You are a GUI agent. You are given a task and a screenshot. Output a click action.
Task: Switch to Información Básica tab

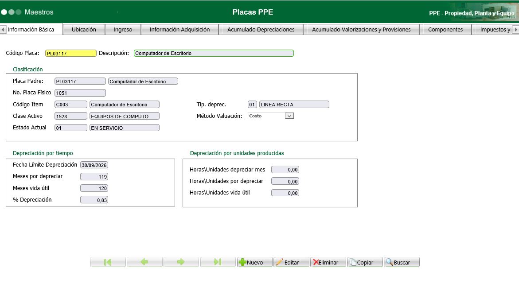(31, 29)
